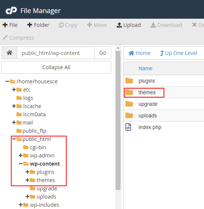Select wp-includes in the tree
204x209 pixels.
45,205
